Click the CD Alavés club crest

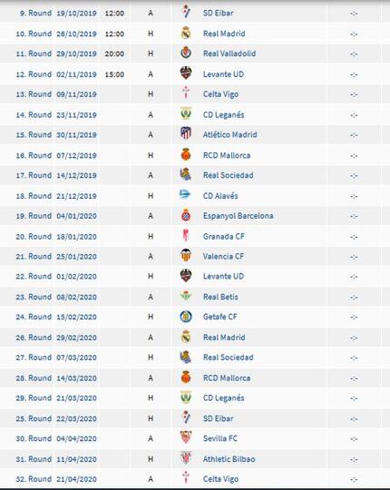[x=185, y=194]
